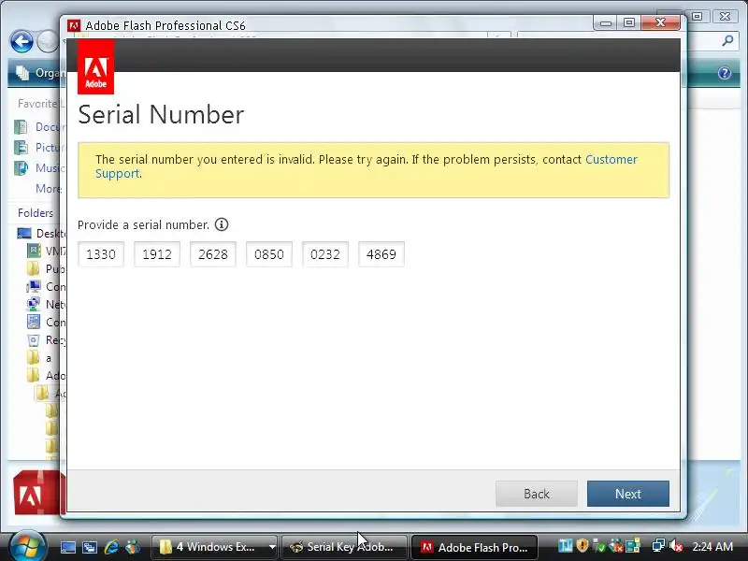748x561 pixels.
Task: Click Explorer's back navigation arrow
Action: pos(22,42)
